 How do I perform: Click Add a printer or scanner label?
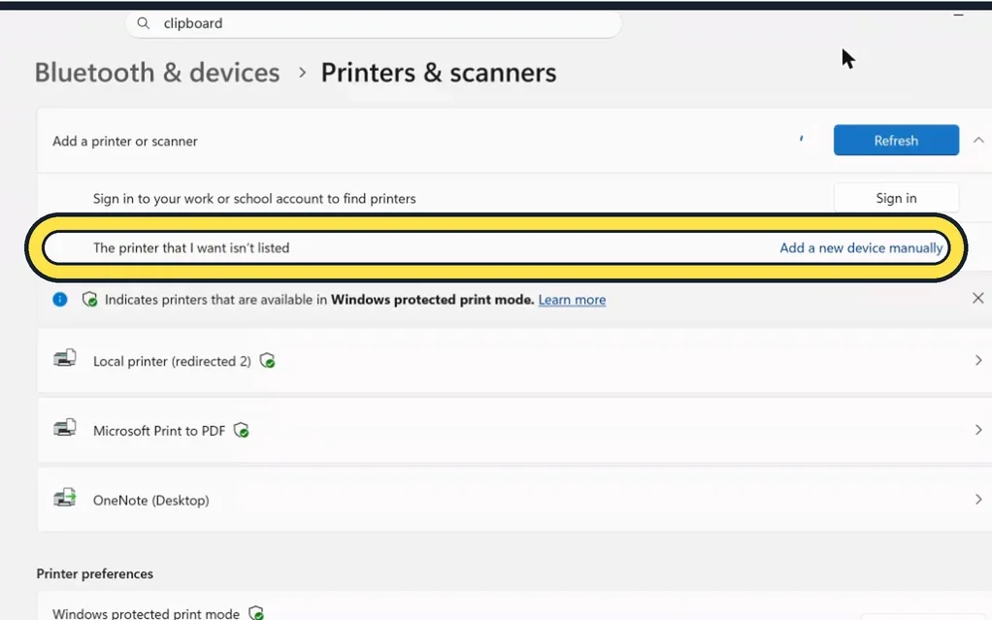[x=125, y=141]
